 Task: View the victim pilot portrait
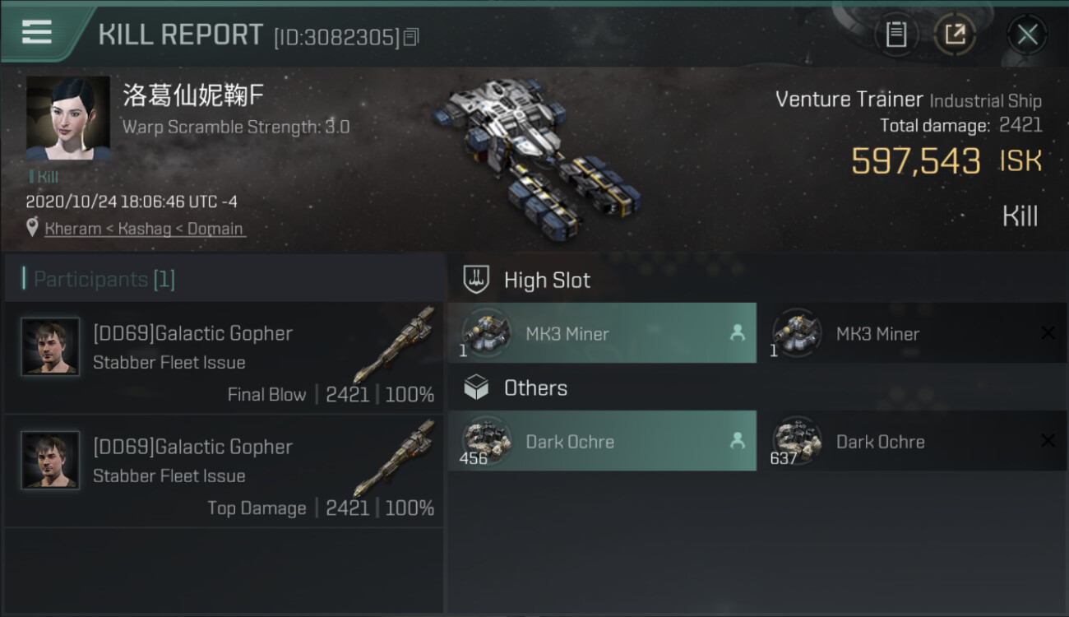point(68,118)
